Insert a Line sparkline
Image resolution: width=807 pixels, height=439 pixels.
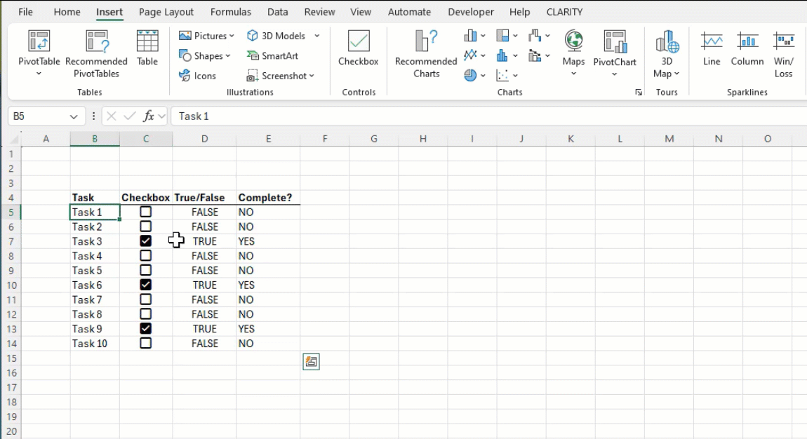click(x=711, y=53)
